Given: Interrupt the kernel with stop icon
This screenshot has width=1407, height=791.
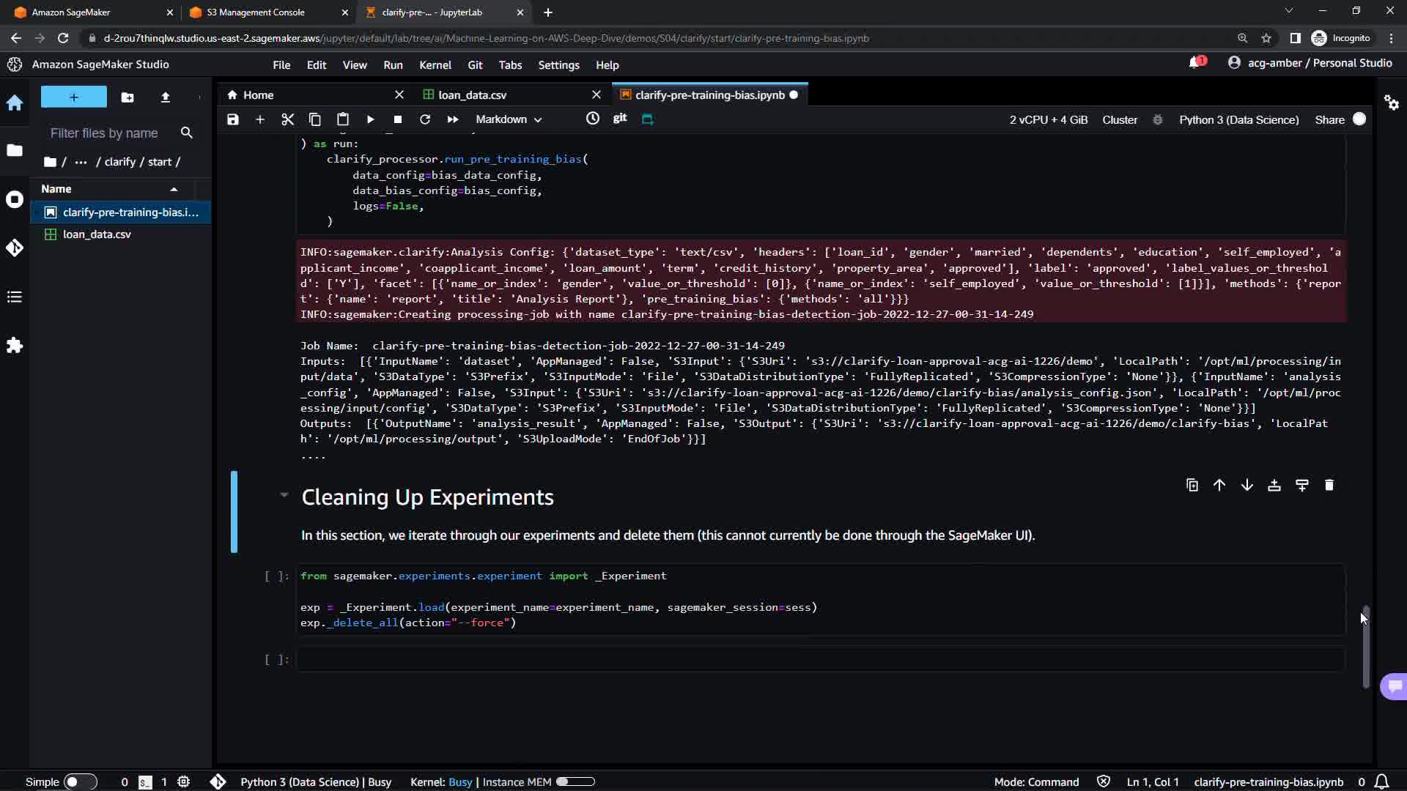Looking at the screenshot, I should point(397,119).
